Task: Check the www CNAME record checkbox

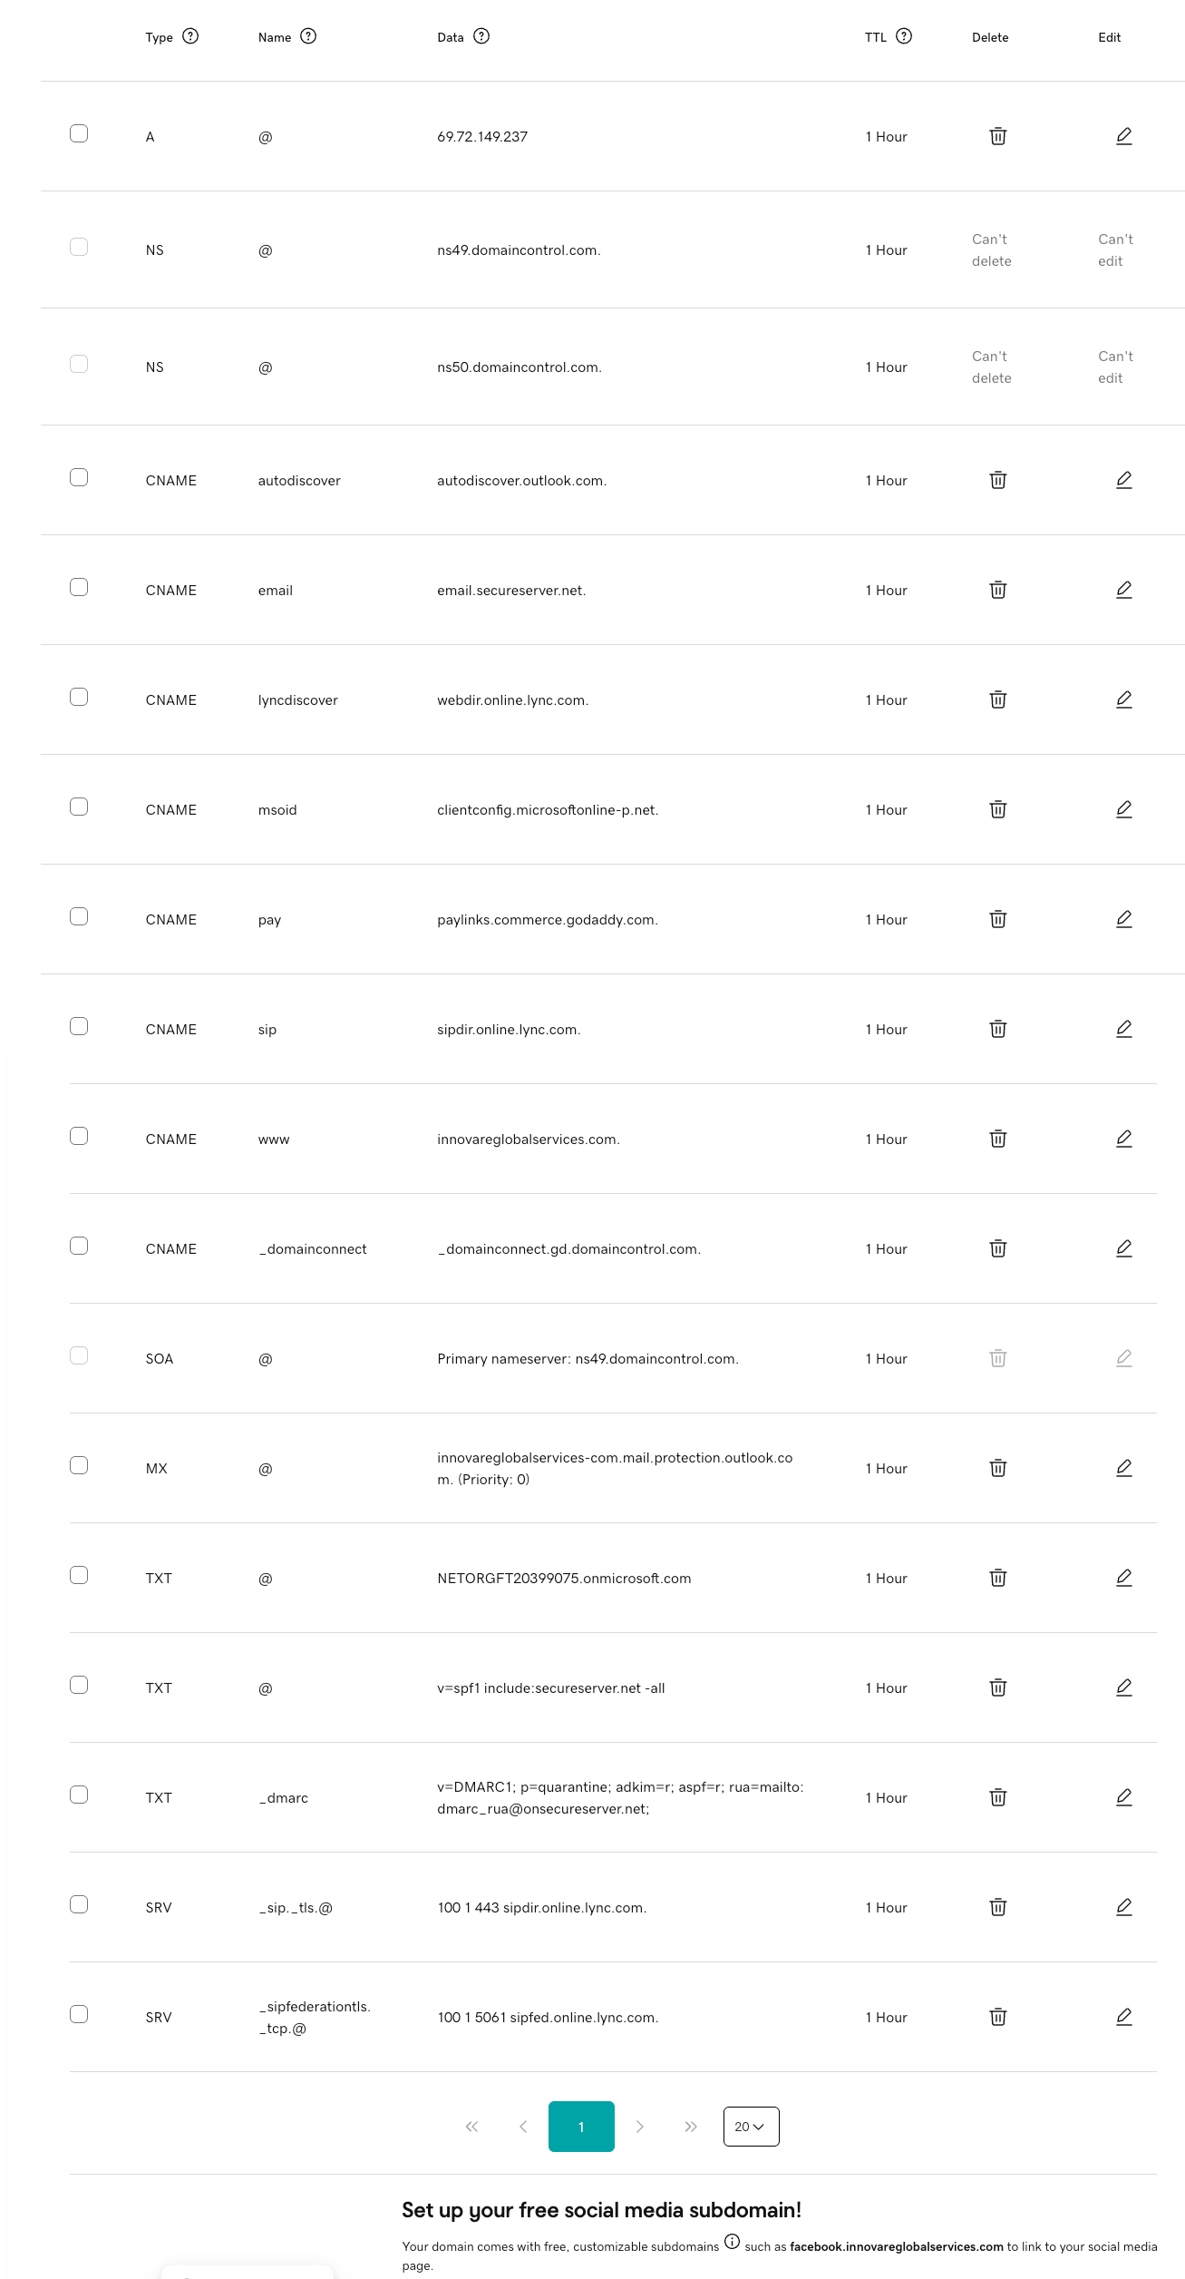Action: point(79,1136)
